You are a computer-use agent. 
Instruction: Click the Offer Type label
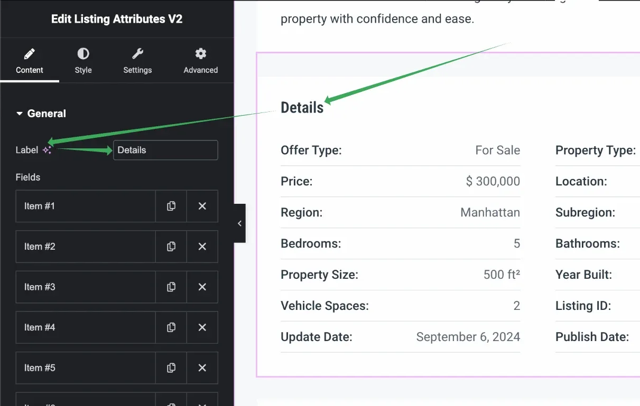coord(311,150)
